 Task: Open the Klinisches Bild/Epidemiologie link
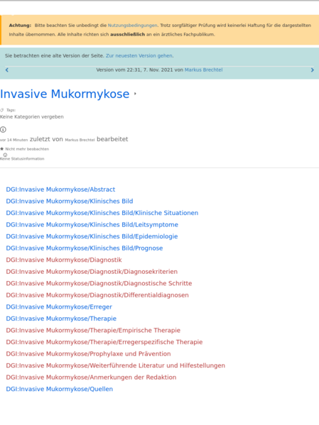pos(92,236)
